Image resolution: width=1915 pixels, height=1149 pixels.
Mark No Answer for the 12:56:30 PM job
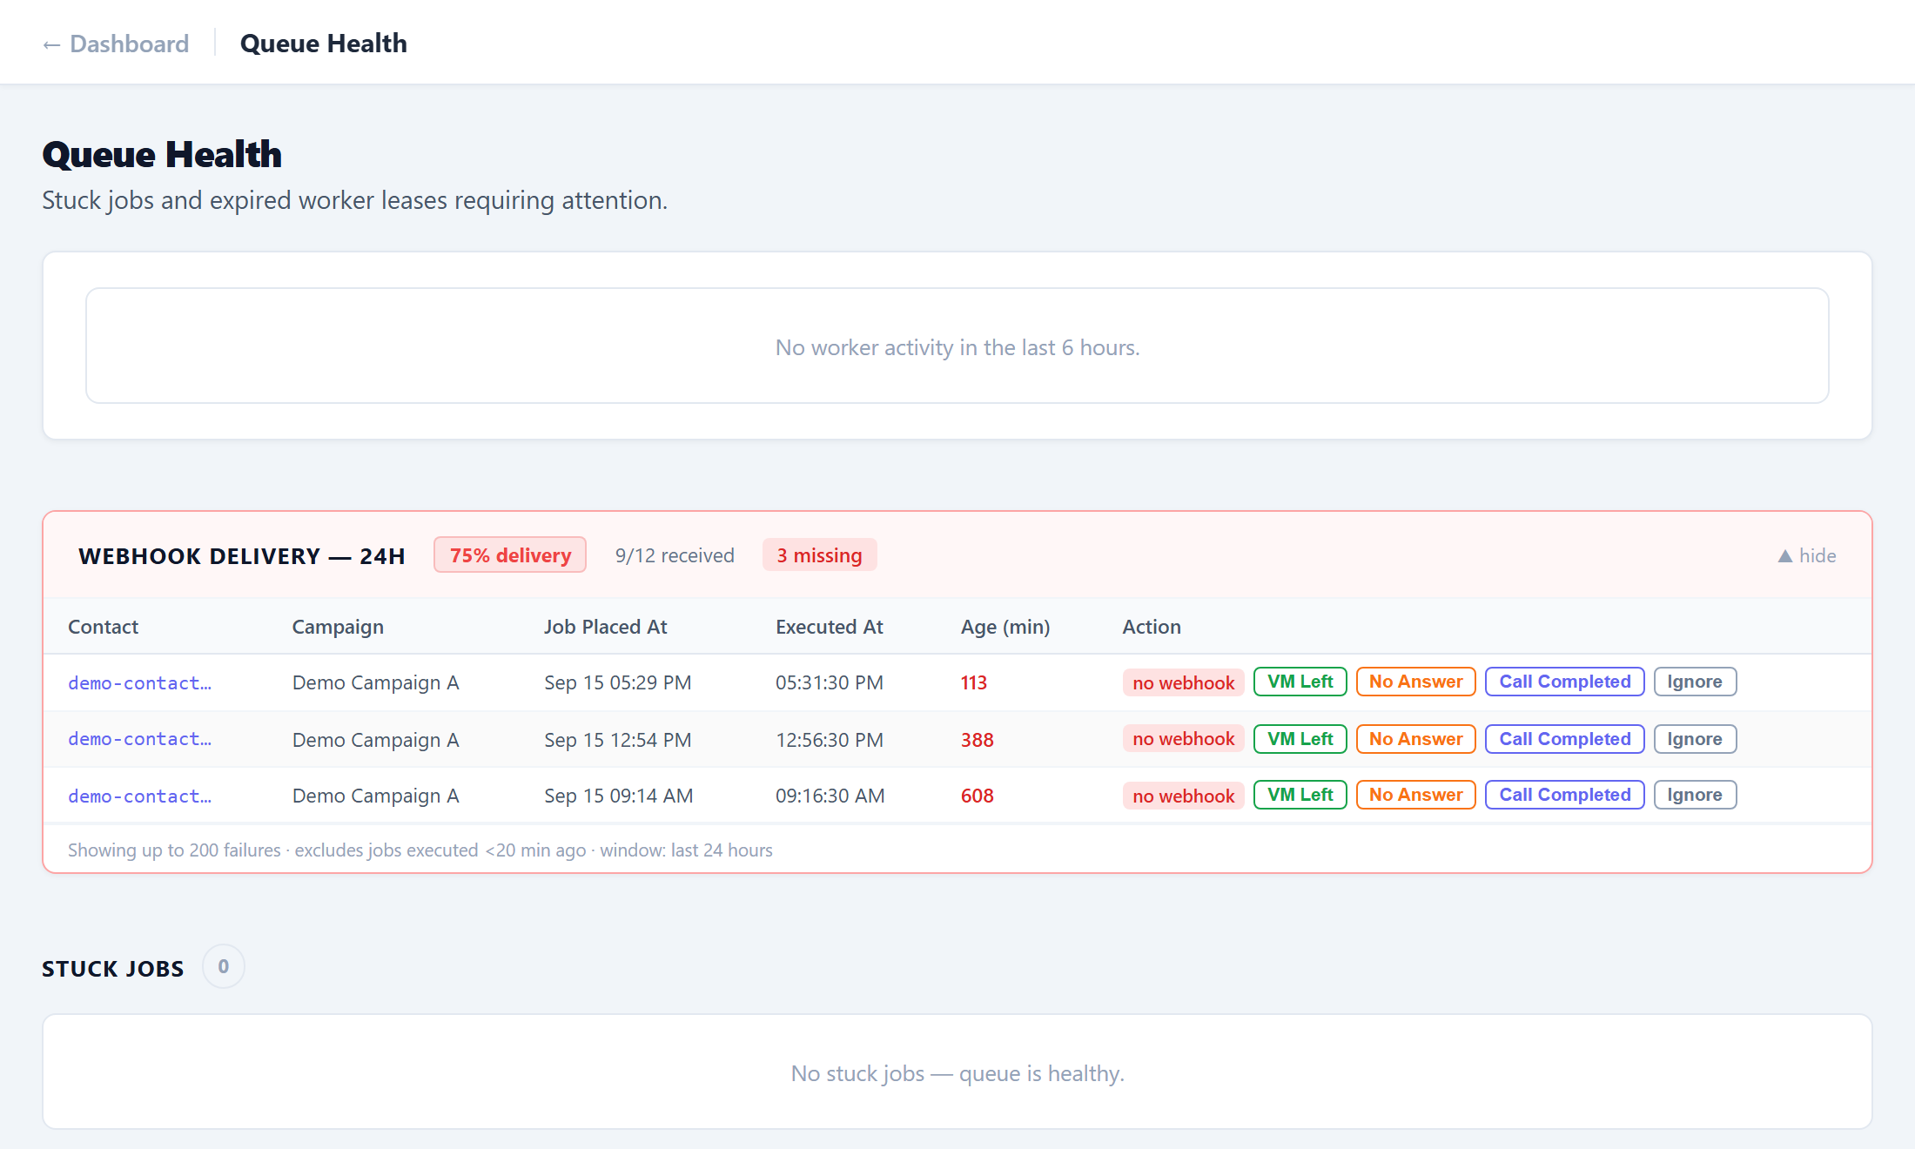click(x=1415, y=739)
